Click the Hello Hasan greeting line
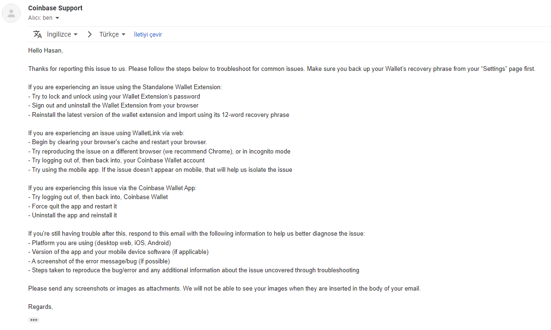 click(x=46, y=51)
